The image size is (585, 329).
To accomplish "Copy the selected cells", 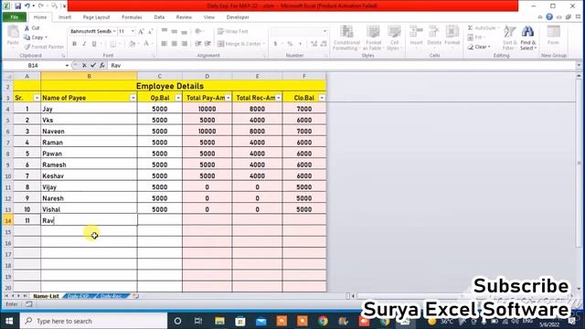I will click(x=35, y=37).
